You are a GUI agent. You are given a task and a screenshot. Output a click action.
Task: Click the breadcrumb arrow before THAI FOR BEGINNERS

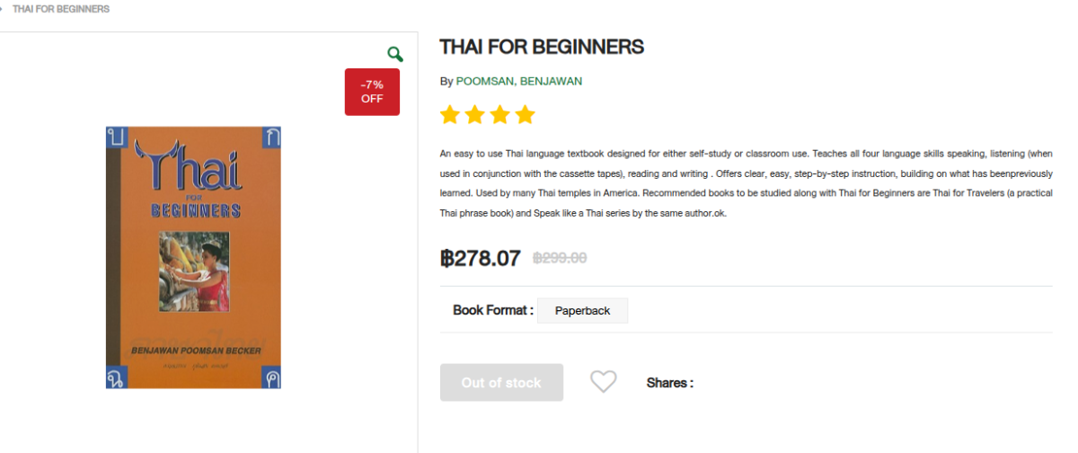tap(3, 9)
